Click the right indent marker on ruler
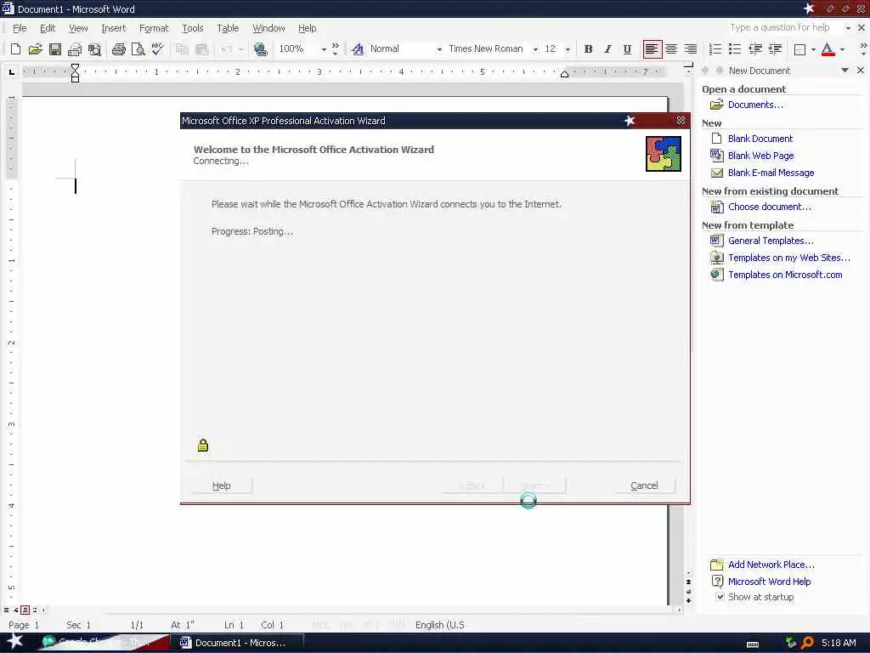The width and height of the screenshot is (870, 653). click(564, 75)
